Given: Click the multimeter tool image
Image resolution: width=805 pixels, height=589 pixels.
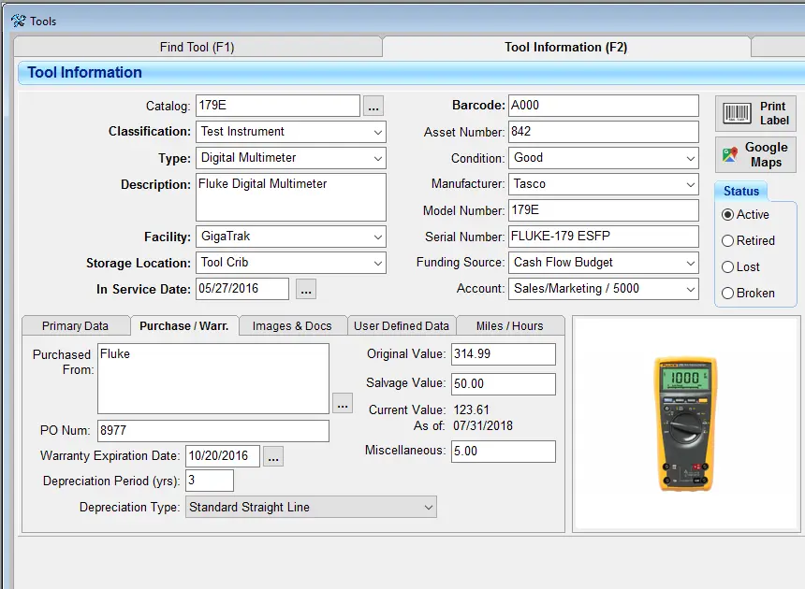Looking at the screenshot, I should (x=686, y=424).
